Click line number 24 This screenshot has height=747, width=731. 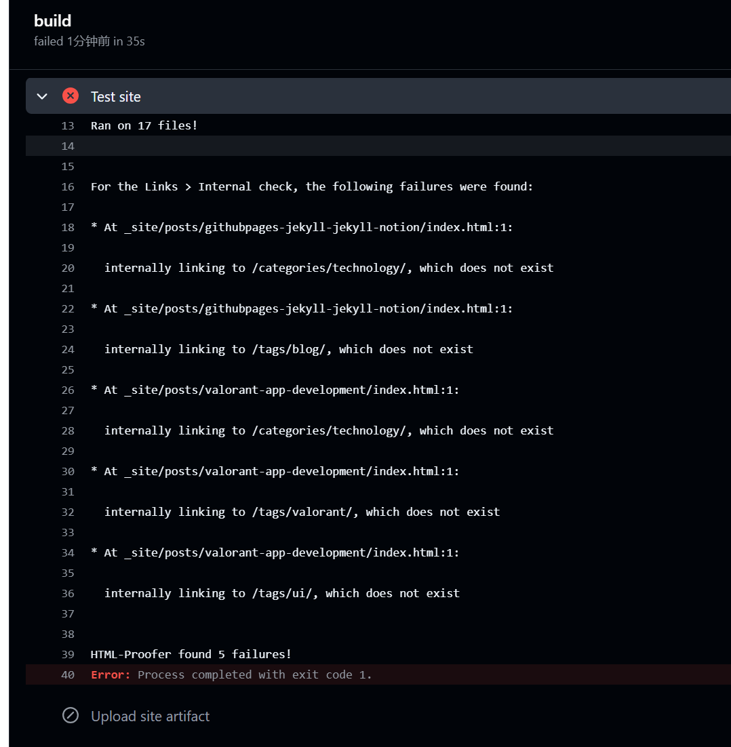68,350
